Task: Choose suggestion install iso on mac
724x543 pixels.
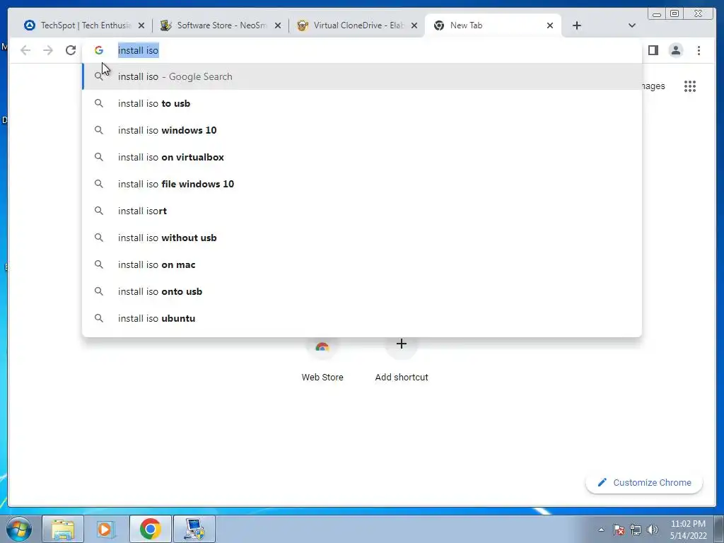Action: click(x=362, y=264)
